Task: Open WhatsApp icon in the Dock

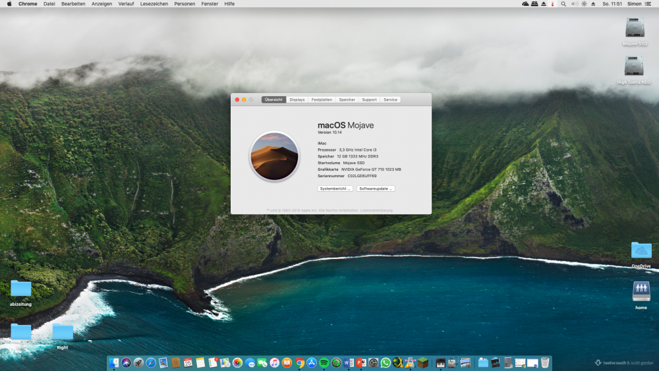Action: point(386,362)
